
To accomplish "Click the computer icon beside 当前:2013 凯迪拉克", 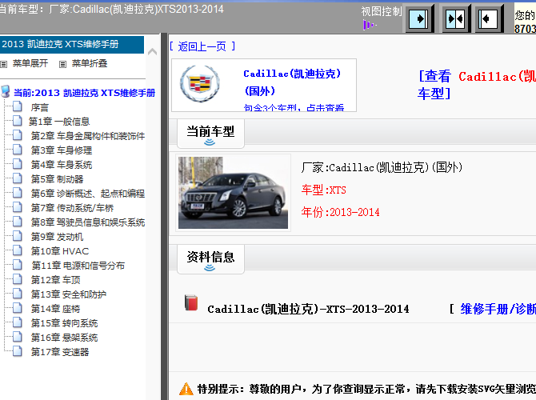I will click(6, 92).
